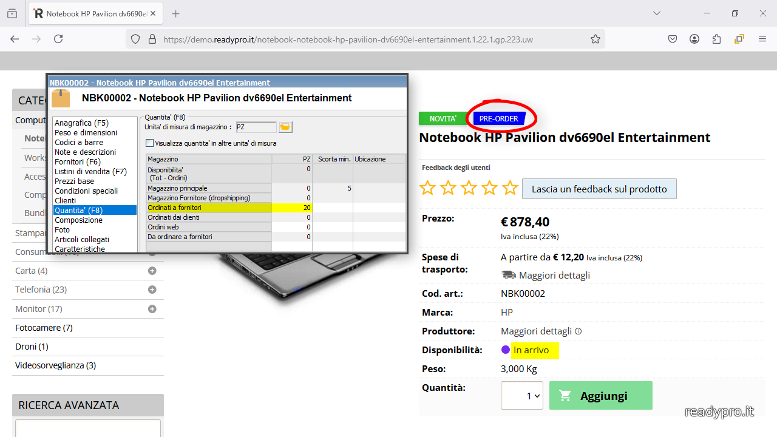Bookmark this page with the star
Screen dimensions: 777x437
point(595,39)
